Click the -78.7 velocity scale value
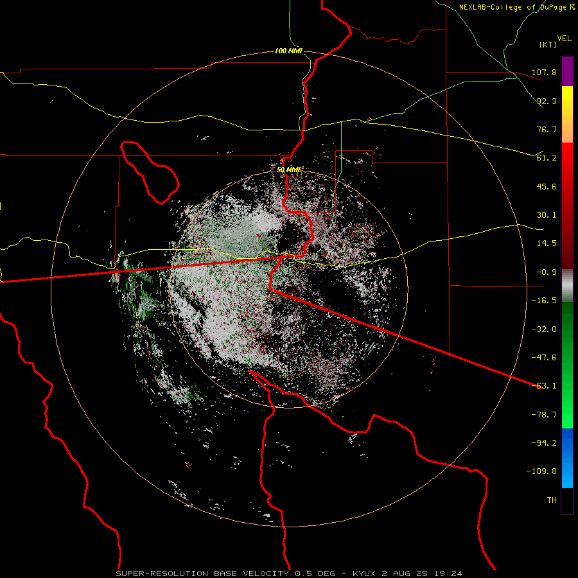 (x=544, y=415)
